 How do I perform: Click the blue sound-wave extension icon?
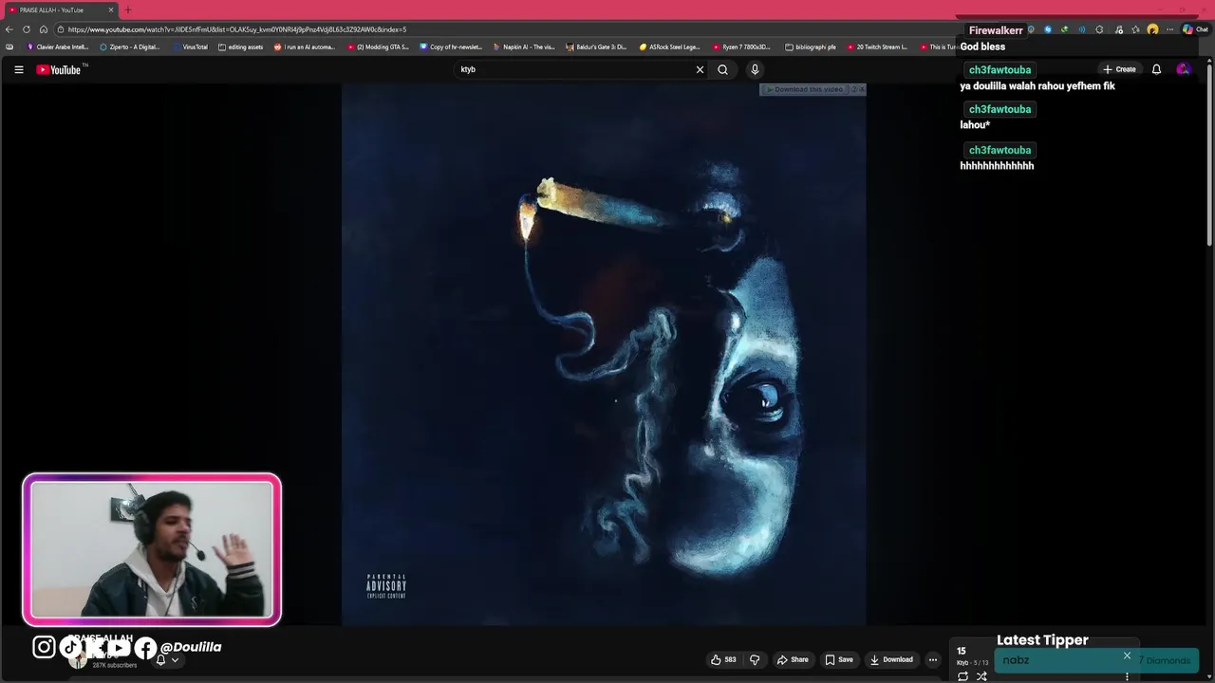[x=1081, y=29]
